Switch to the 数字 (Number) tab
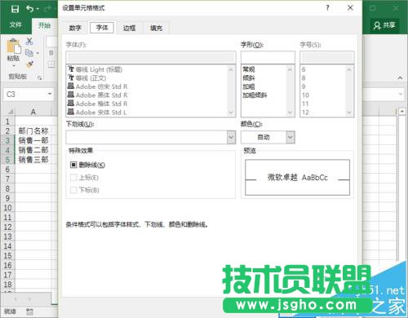 (x=75, y=28)
